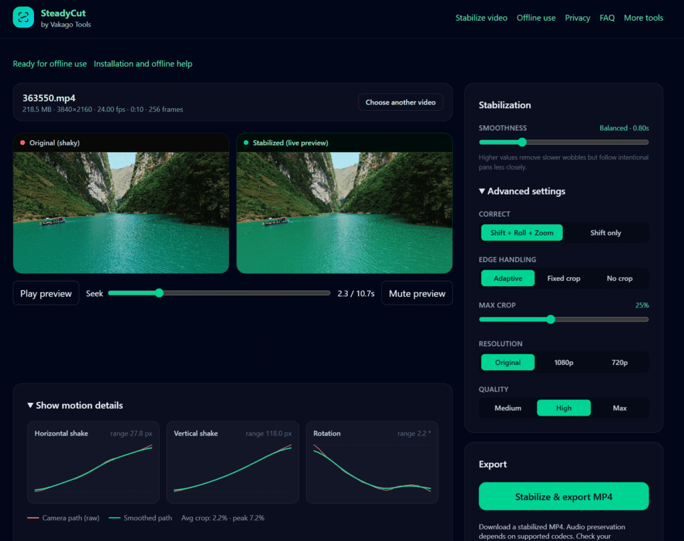Open the Stabilize video nav item

[481, 18]
